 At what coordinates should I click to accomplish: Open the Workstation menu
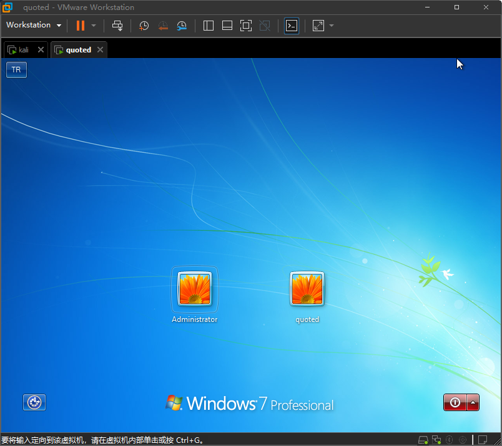coord(34,25)
